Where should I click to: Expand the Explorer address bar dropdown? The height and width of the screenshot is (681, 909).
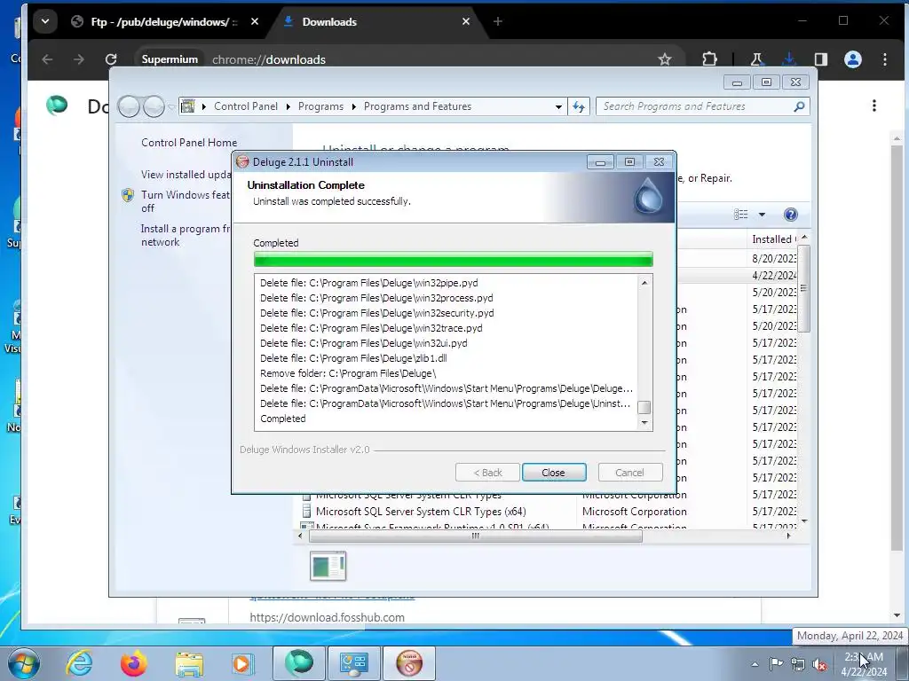click(x=558, y=106)
